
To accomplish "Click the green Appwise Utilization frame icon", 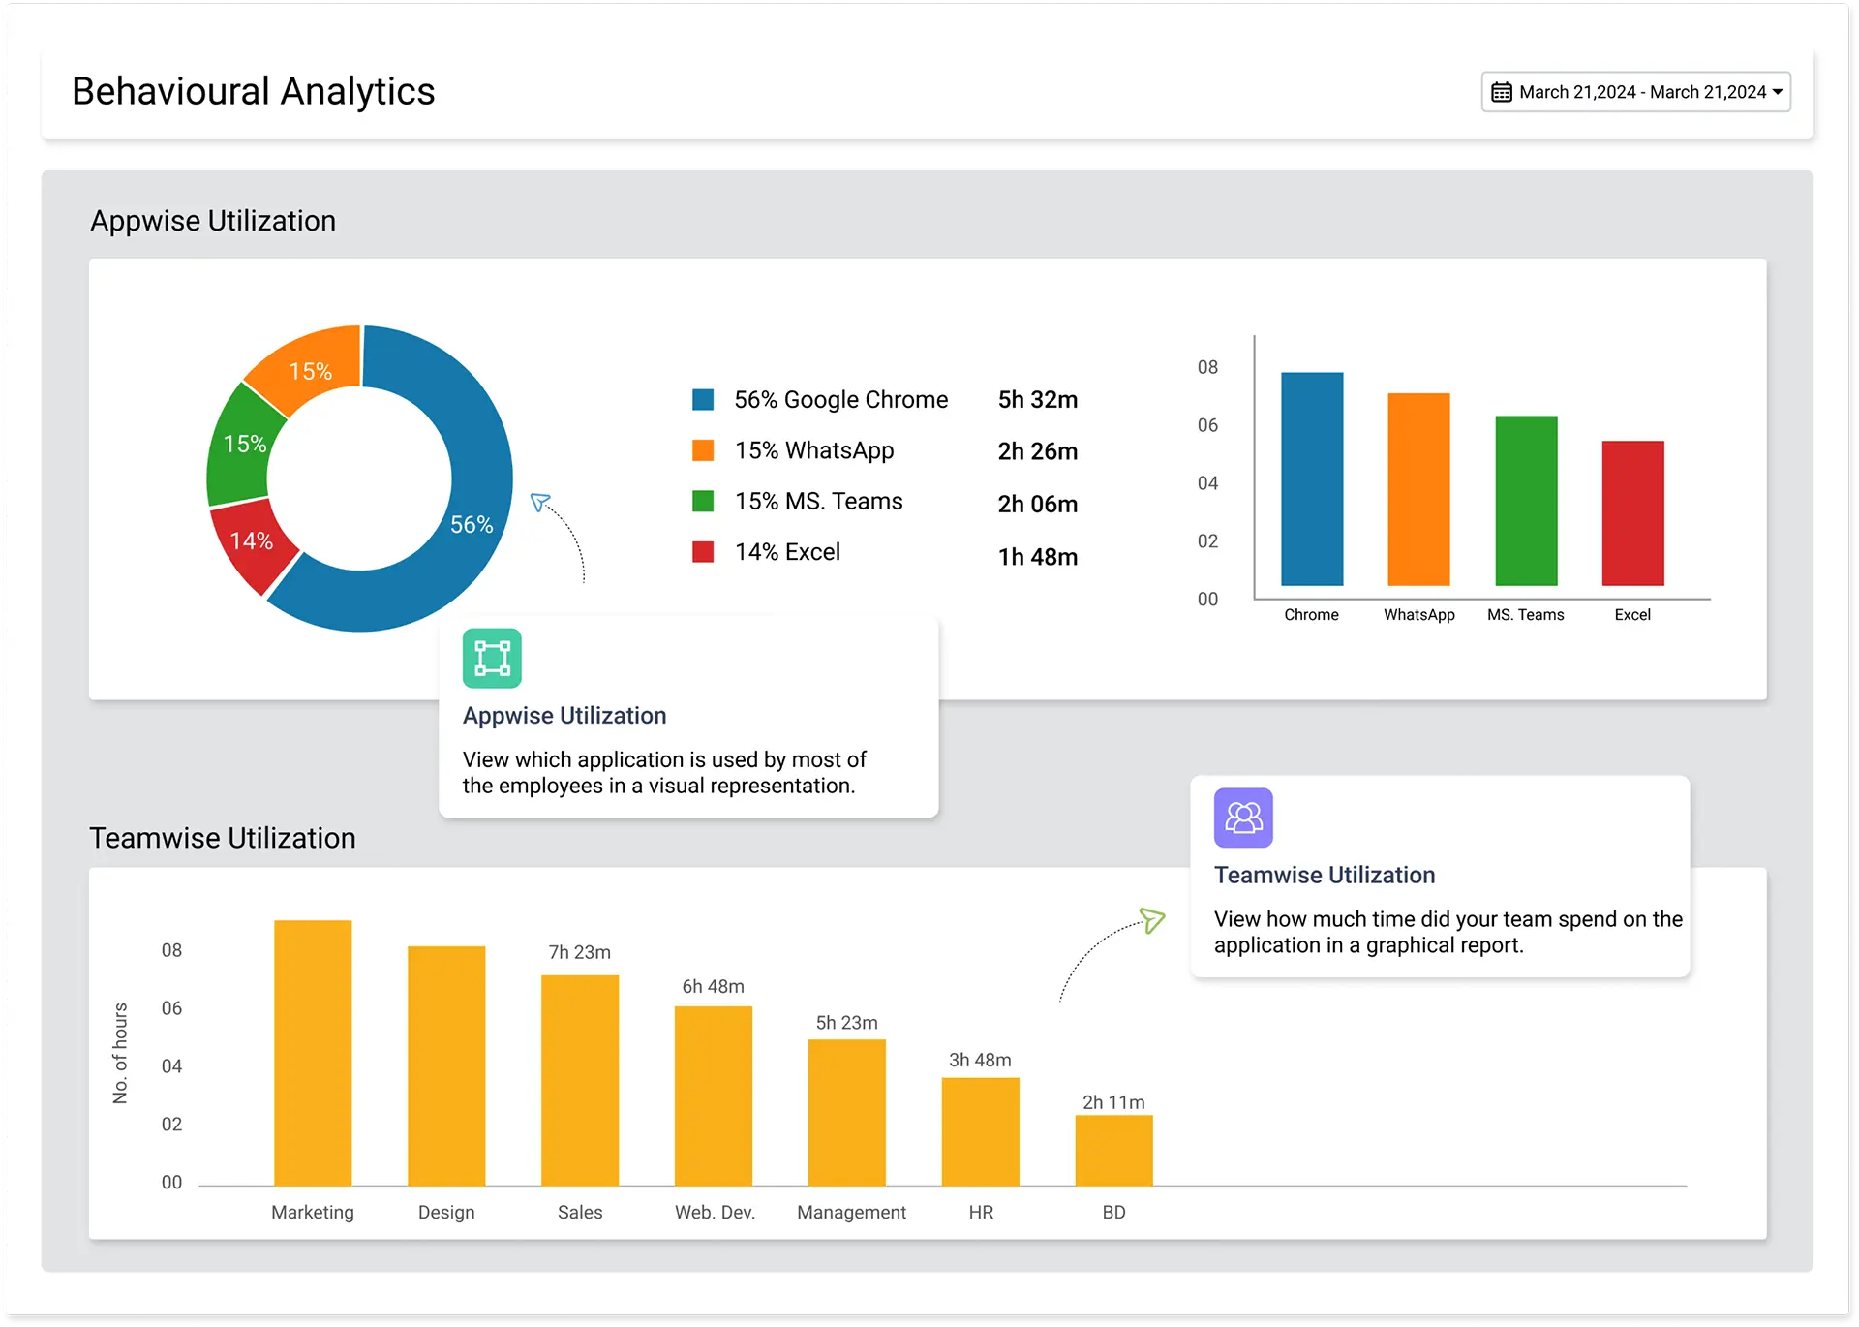I will pyautogui.click(x=492, y=659).
